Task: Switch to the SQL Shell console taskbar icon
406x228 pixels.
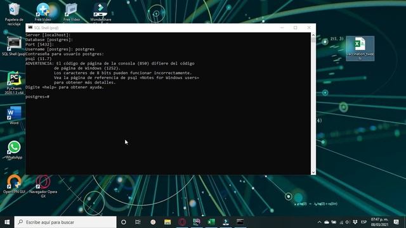Action: coord(240,222)
